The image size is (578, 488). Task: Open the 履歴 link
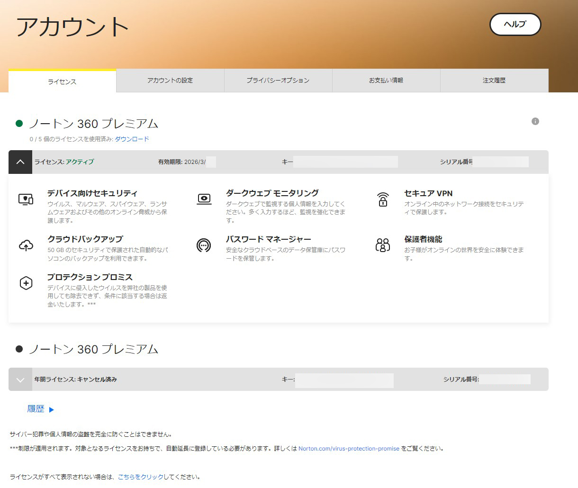point(36,409)
